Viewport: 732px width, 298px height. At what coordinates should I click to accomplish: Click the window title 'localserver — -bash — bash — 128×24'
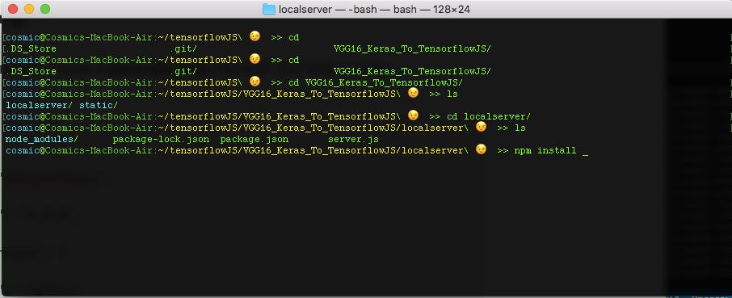tap(374, 9)
